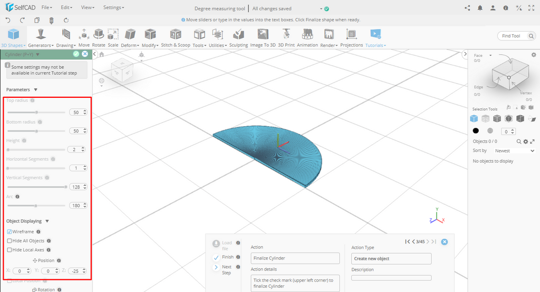The height and width of the screenshot is (292, 540).
Task: Open the Animation tool
Action: (307, 38)
